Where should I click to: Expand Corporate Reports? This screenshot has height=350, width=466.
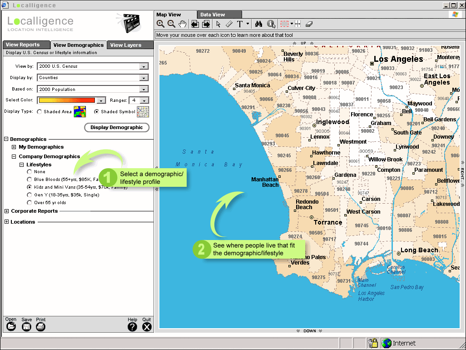point(6,211)
